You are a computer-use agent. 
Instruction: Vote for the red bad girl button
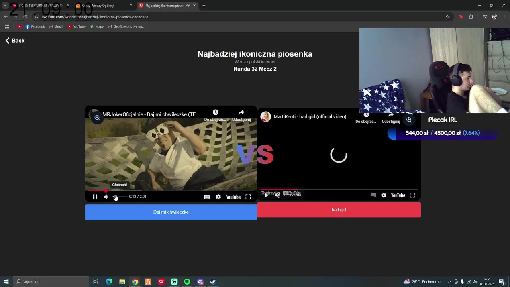coord(339,210)
